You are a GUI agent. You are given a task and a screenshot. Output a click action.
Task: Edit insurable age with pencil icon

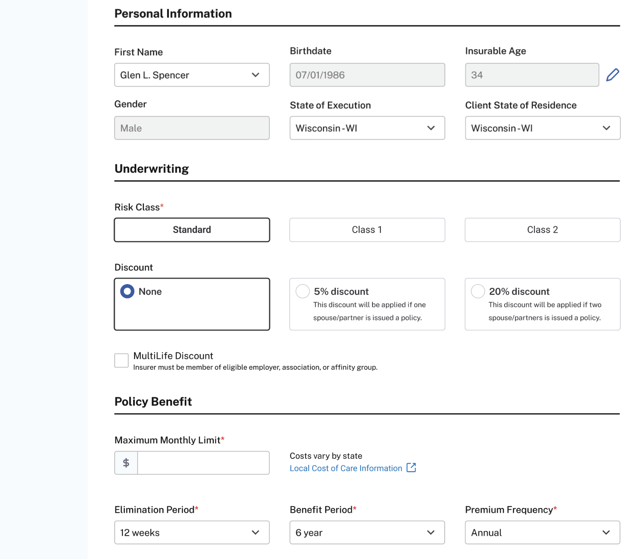point(612,75)
